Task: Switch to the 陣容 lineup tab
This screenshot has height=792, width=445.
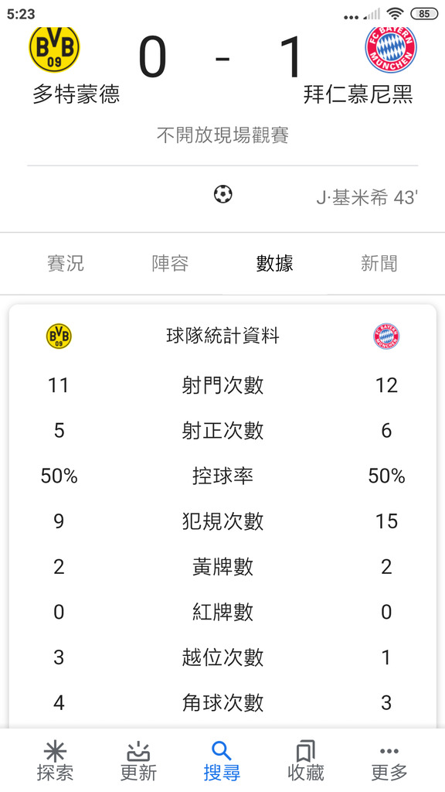Action: pos(170,264)
